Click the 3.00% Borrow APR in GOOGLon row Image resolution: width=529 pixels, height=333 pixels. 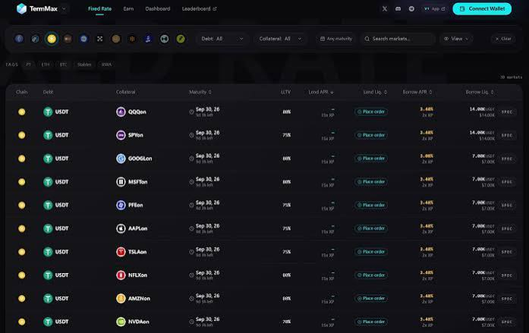(x=427, y=156)
